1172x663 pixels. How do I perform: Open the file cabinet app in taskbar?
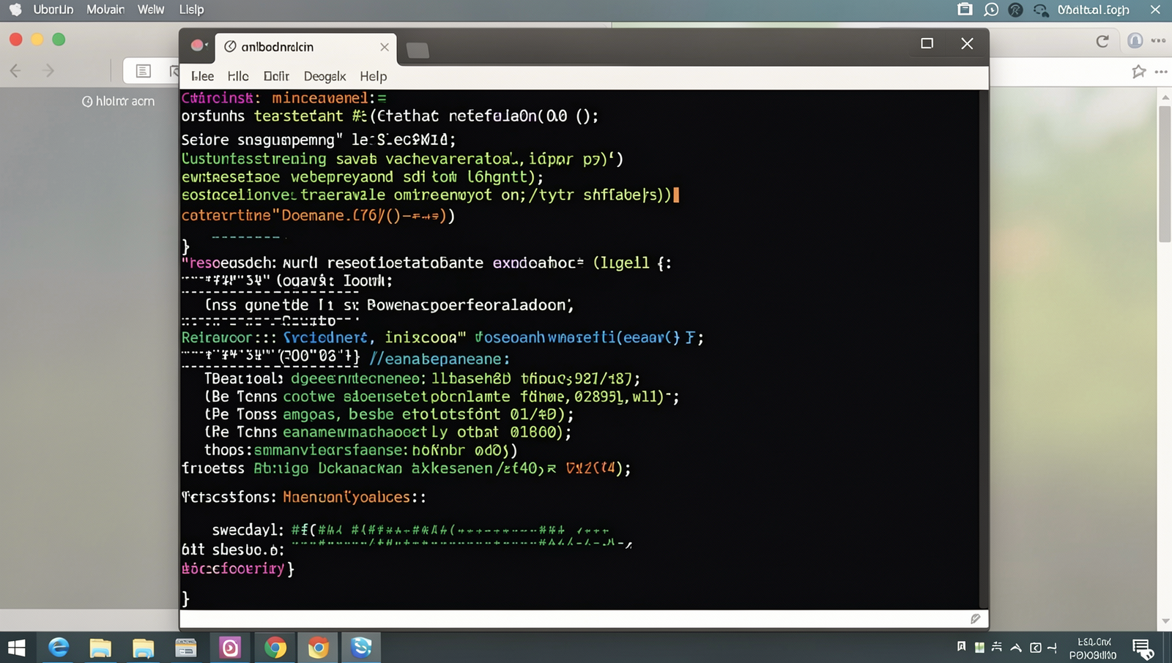[x=186, y=648]
